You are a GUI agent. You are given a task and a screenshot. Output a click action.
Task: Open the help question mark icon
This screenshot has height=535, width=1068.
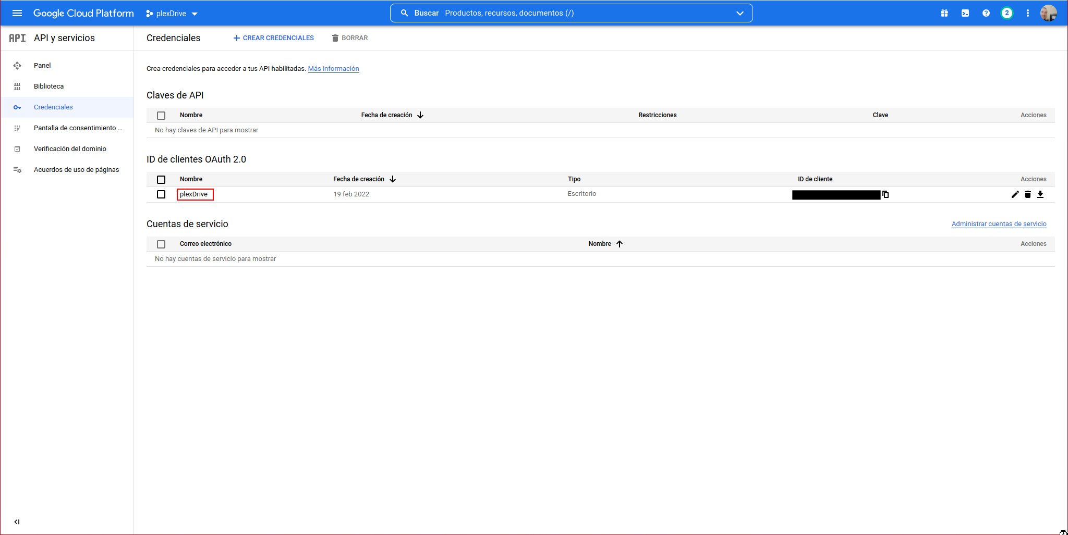click(x=986, y=13)
